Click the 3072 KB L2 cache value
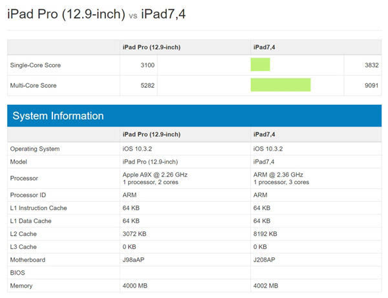Viewport: 388px width, 298px height. [x=135, y=234]
